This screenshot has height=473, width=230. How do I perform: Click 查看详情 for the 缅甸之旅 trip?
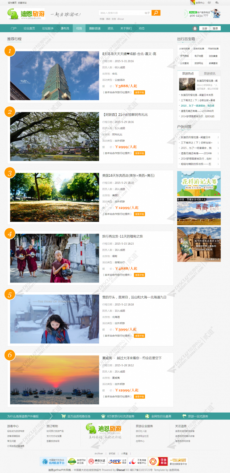pos(139,275)
